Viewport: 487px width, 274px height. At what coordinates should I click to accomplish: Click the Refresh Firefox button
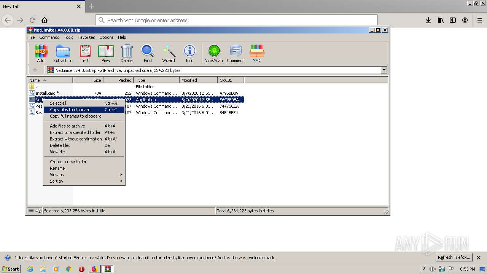pos(454,257)
